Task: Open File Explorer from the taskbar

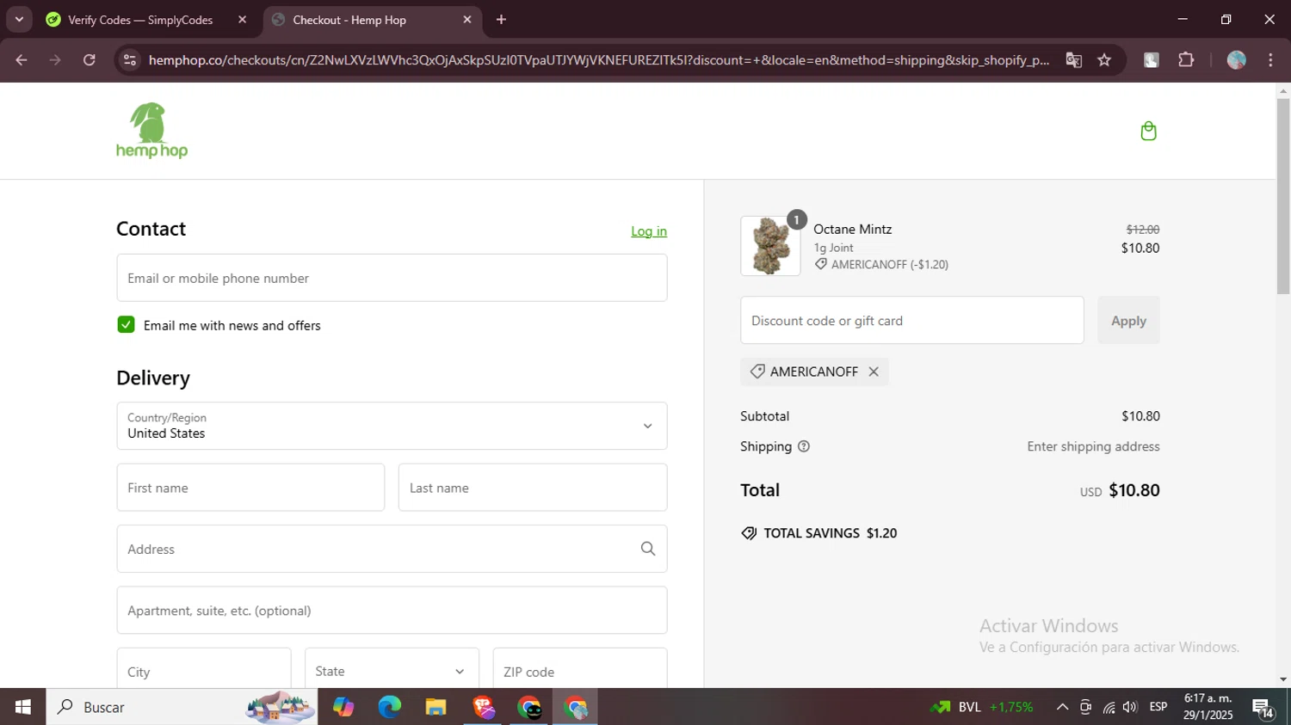Action: 436,707
